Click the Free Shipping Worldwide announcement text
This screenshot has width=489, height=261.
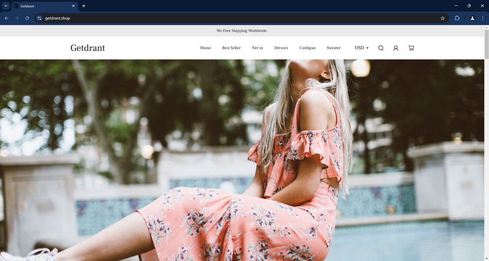click(242, 31)
